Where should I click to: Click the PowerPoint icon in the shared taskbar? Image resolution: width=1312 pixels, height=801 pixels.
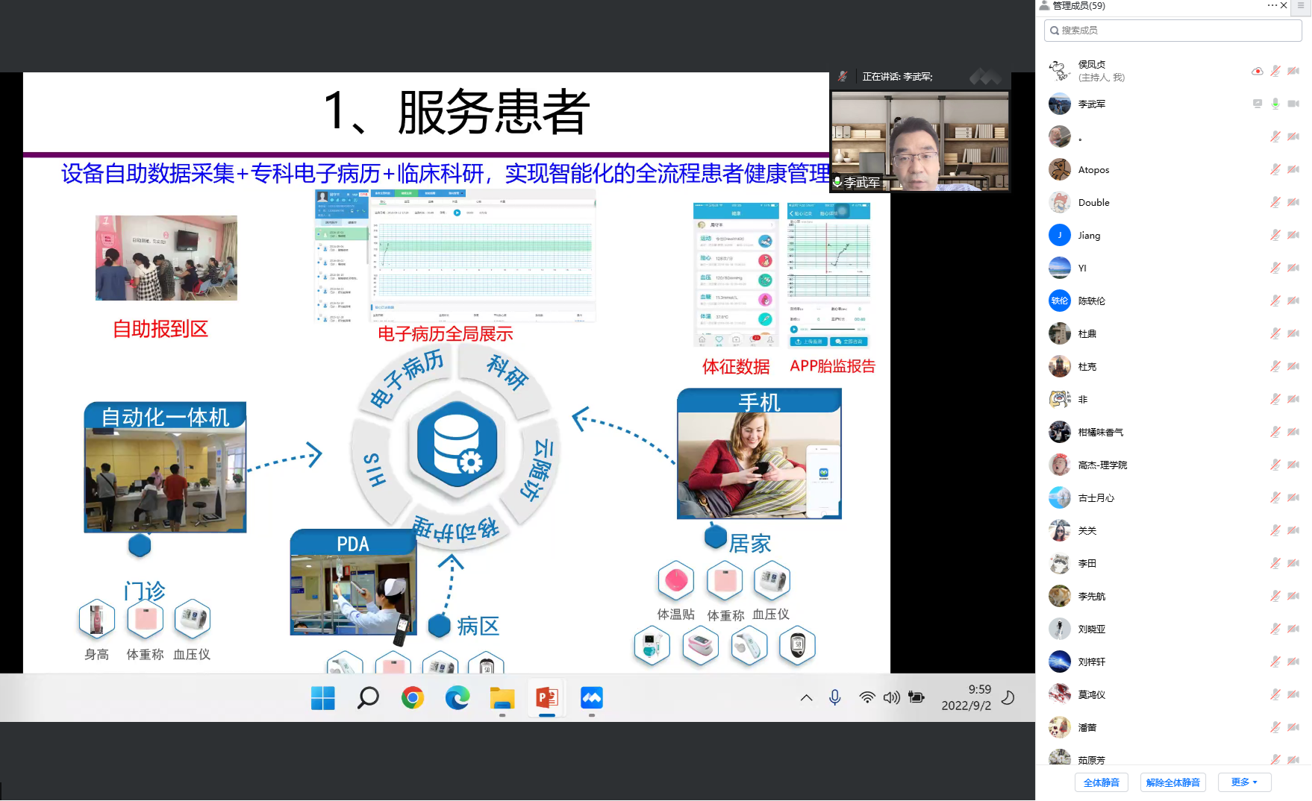(x=547, y=698)
